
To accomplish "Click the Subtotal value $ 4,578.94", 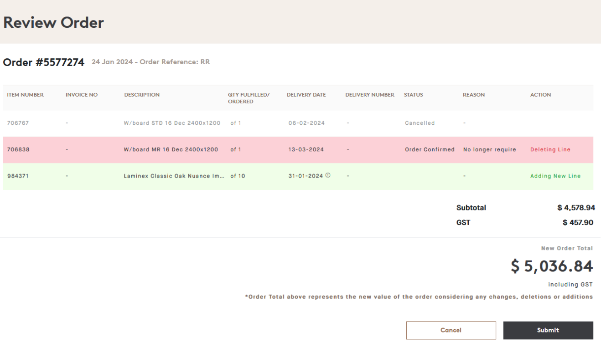I will (x=578, y=208).
